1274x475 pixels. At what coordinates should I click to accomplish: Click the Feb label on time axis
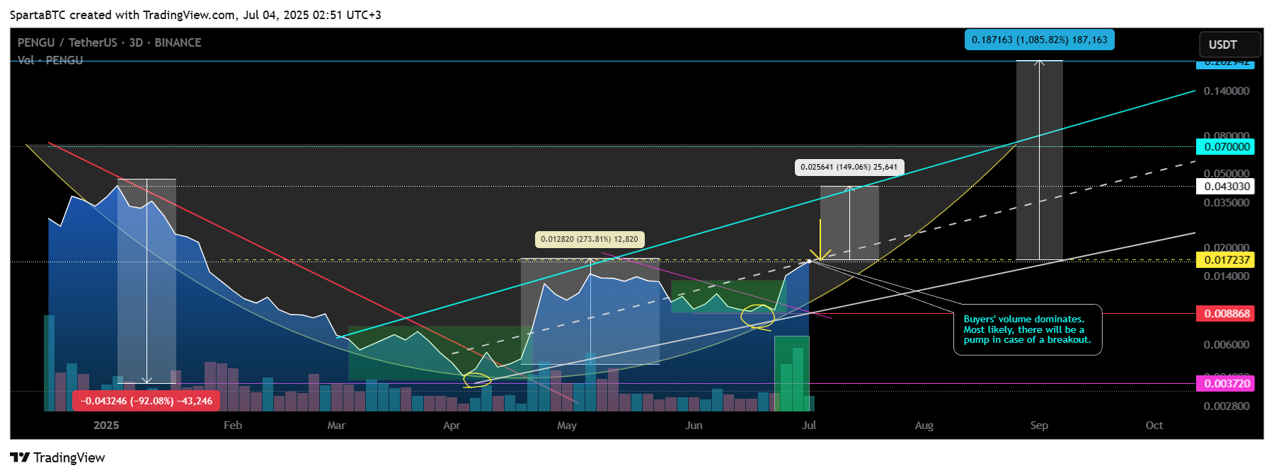[233, 426]
